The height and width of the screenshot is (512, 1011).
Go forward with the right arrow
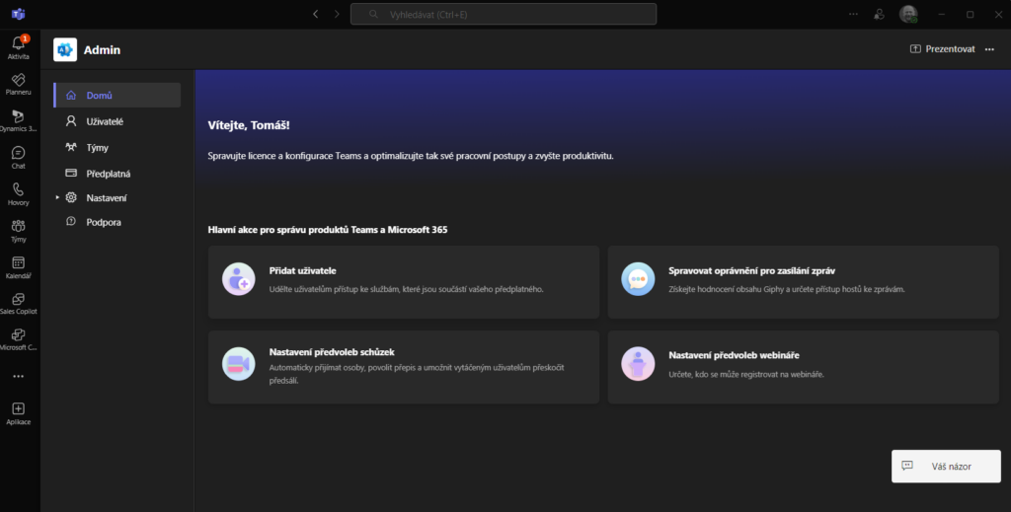pos(337,14)
